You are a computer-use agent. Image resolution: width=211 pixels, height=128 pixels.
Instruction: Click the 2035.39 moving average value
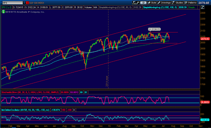tap(182, 7)
